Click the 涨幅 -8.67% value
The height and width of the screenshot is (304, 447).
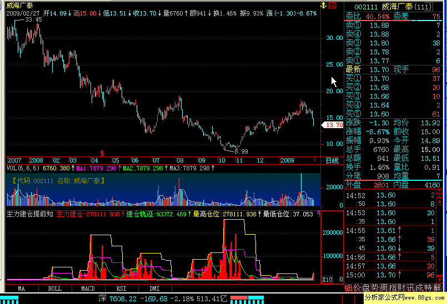pyautogui.click(x=377, y=132)
